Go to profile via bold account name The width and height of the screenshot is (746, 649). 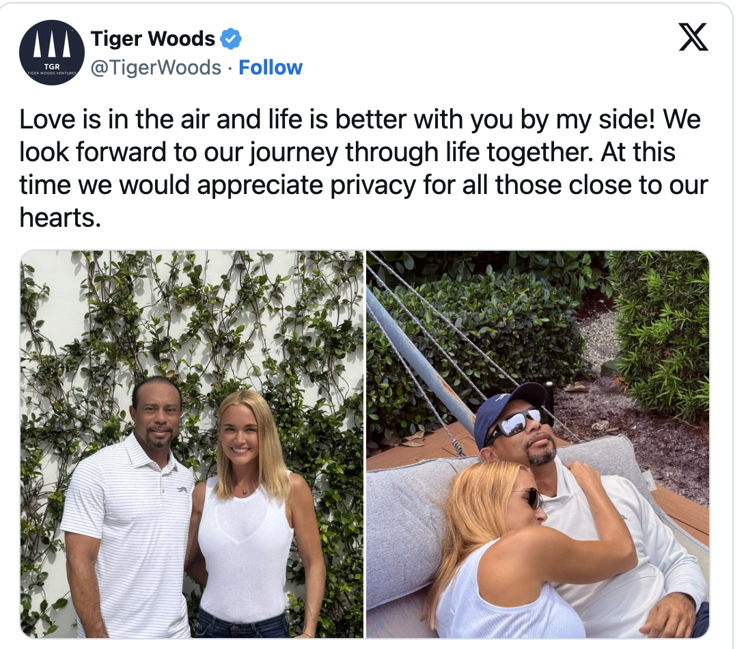coord(153,38)
